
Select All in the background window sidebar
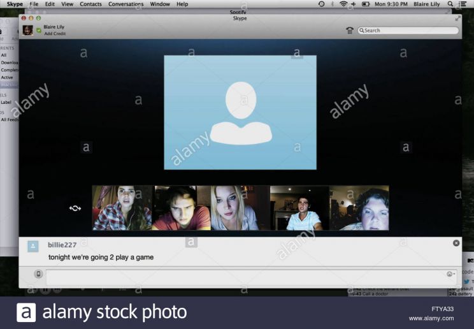click(4, 55)
